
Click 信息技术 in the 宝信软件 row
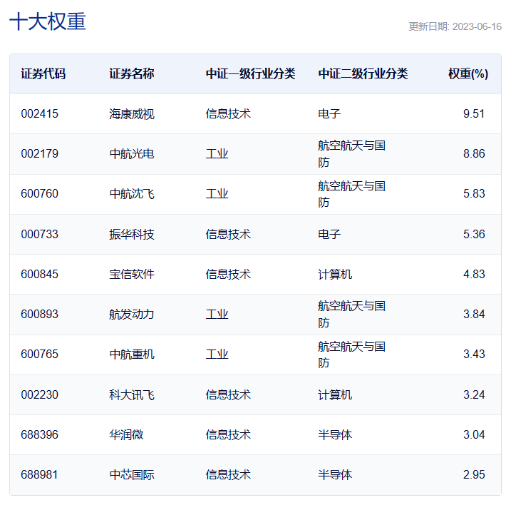pyautogui.click(x=228, y=274)
